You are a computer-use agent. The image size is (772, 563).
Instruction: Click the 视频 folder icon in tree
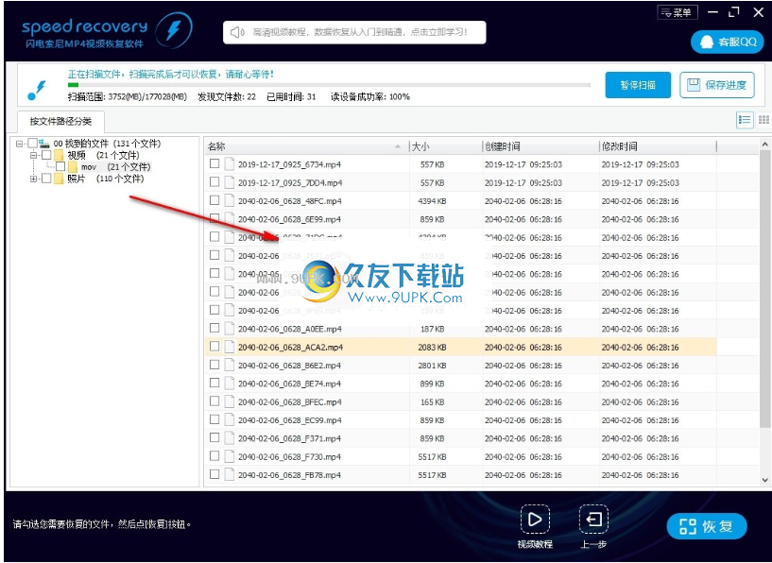click(x=60, y=155)
